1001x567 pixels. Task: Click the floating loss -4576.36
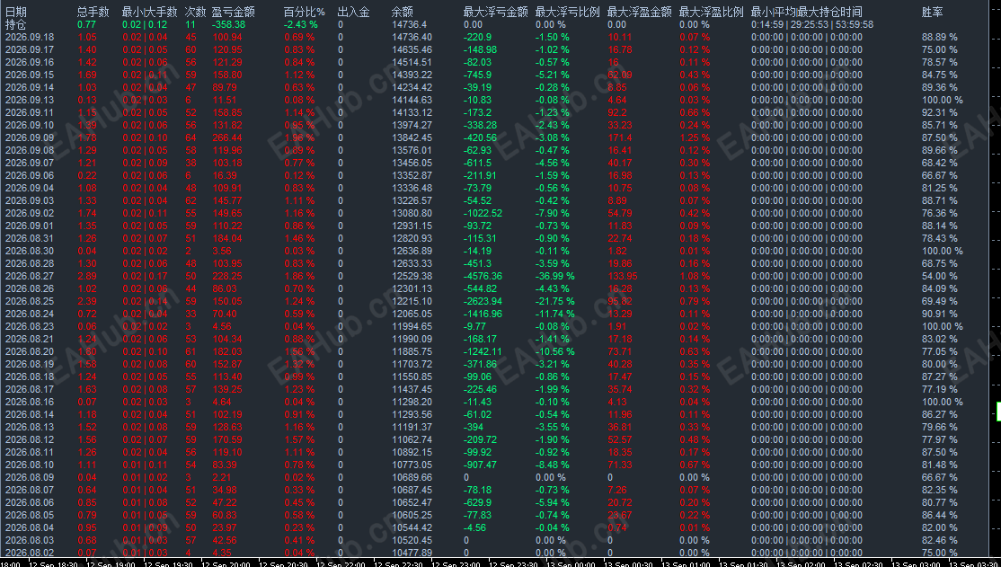point(483,276)
